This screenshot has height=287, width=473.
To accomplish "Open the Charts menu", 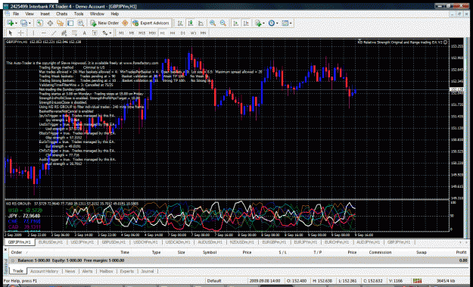I will tap(62, 14).
